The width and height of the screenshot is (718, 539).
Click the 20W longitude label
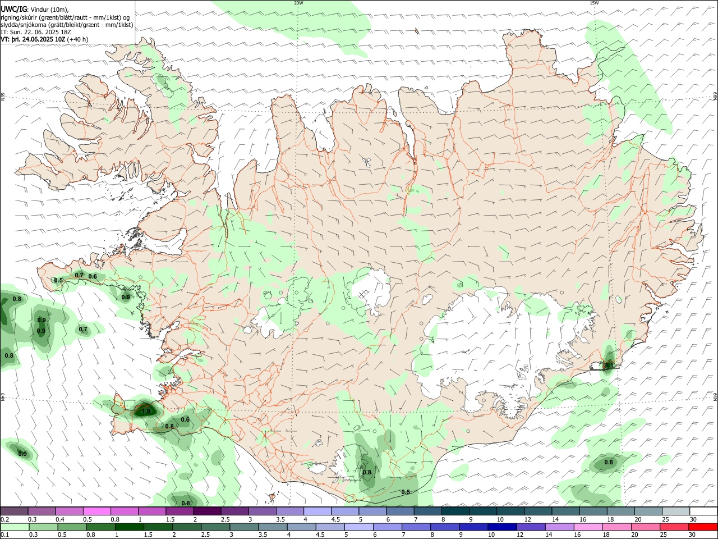tap(298, 3)
